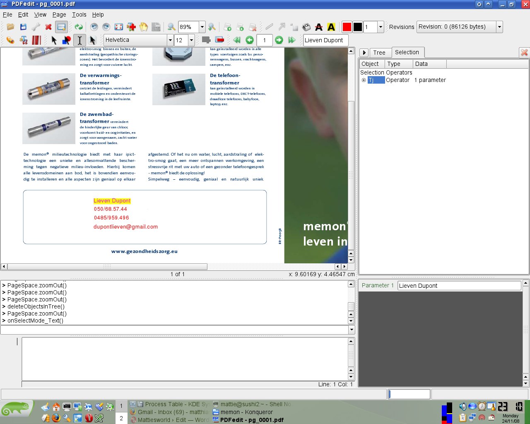This screenshot has height=424, width=530.
Task: Edit the Lieven Dupont text field in toolbar
Action: pyautogui.click(x=325, y=40)
